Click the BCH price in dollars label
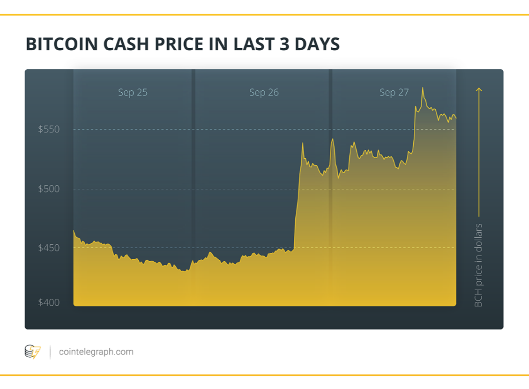The height and width of the screenshot is (389, 529). (478, 265)
